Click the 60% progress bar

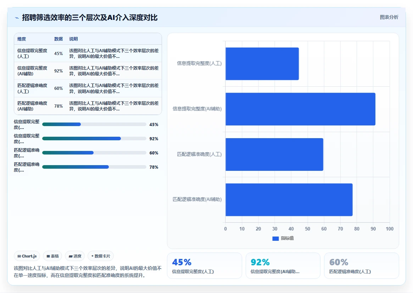[94, 153]
